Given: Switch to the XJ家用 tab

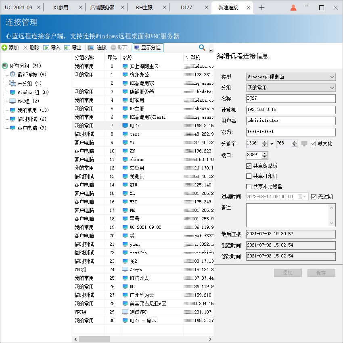Looking at the screenshot, I should coord(61,7).
